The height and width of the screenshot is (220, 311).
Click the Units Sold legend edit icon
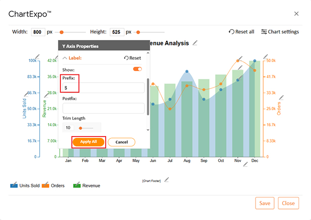coord(13,185)
